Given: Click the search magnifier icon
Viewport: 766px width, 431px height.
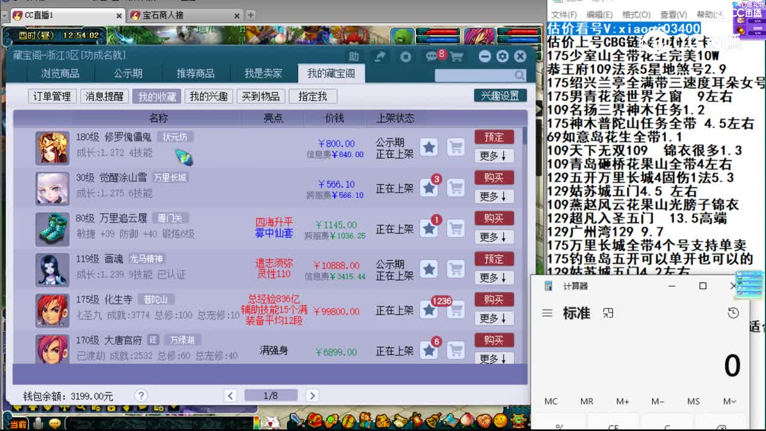Looking at the screenshot, I should coord(519,75).
